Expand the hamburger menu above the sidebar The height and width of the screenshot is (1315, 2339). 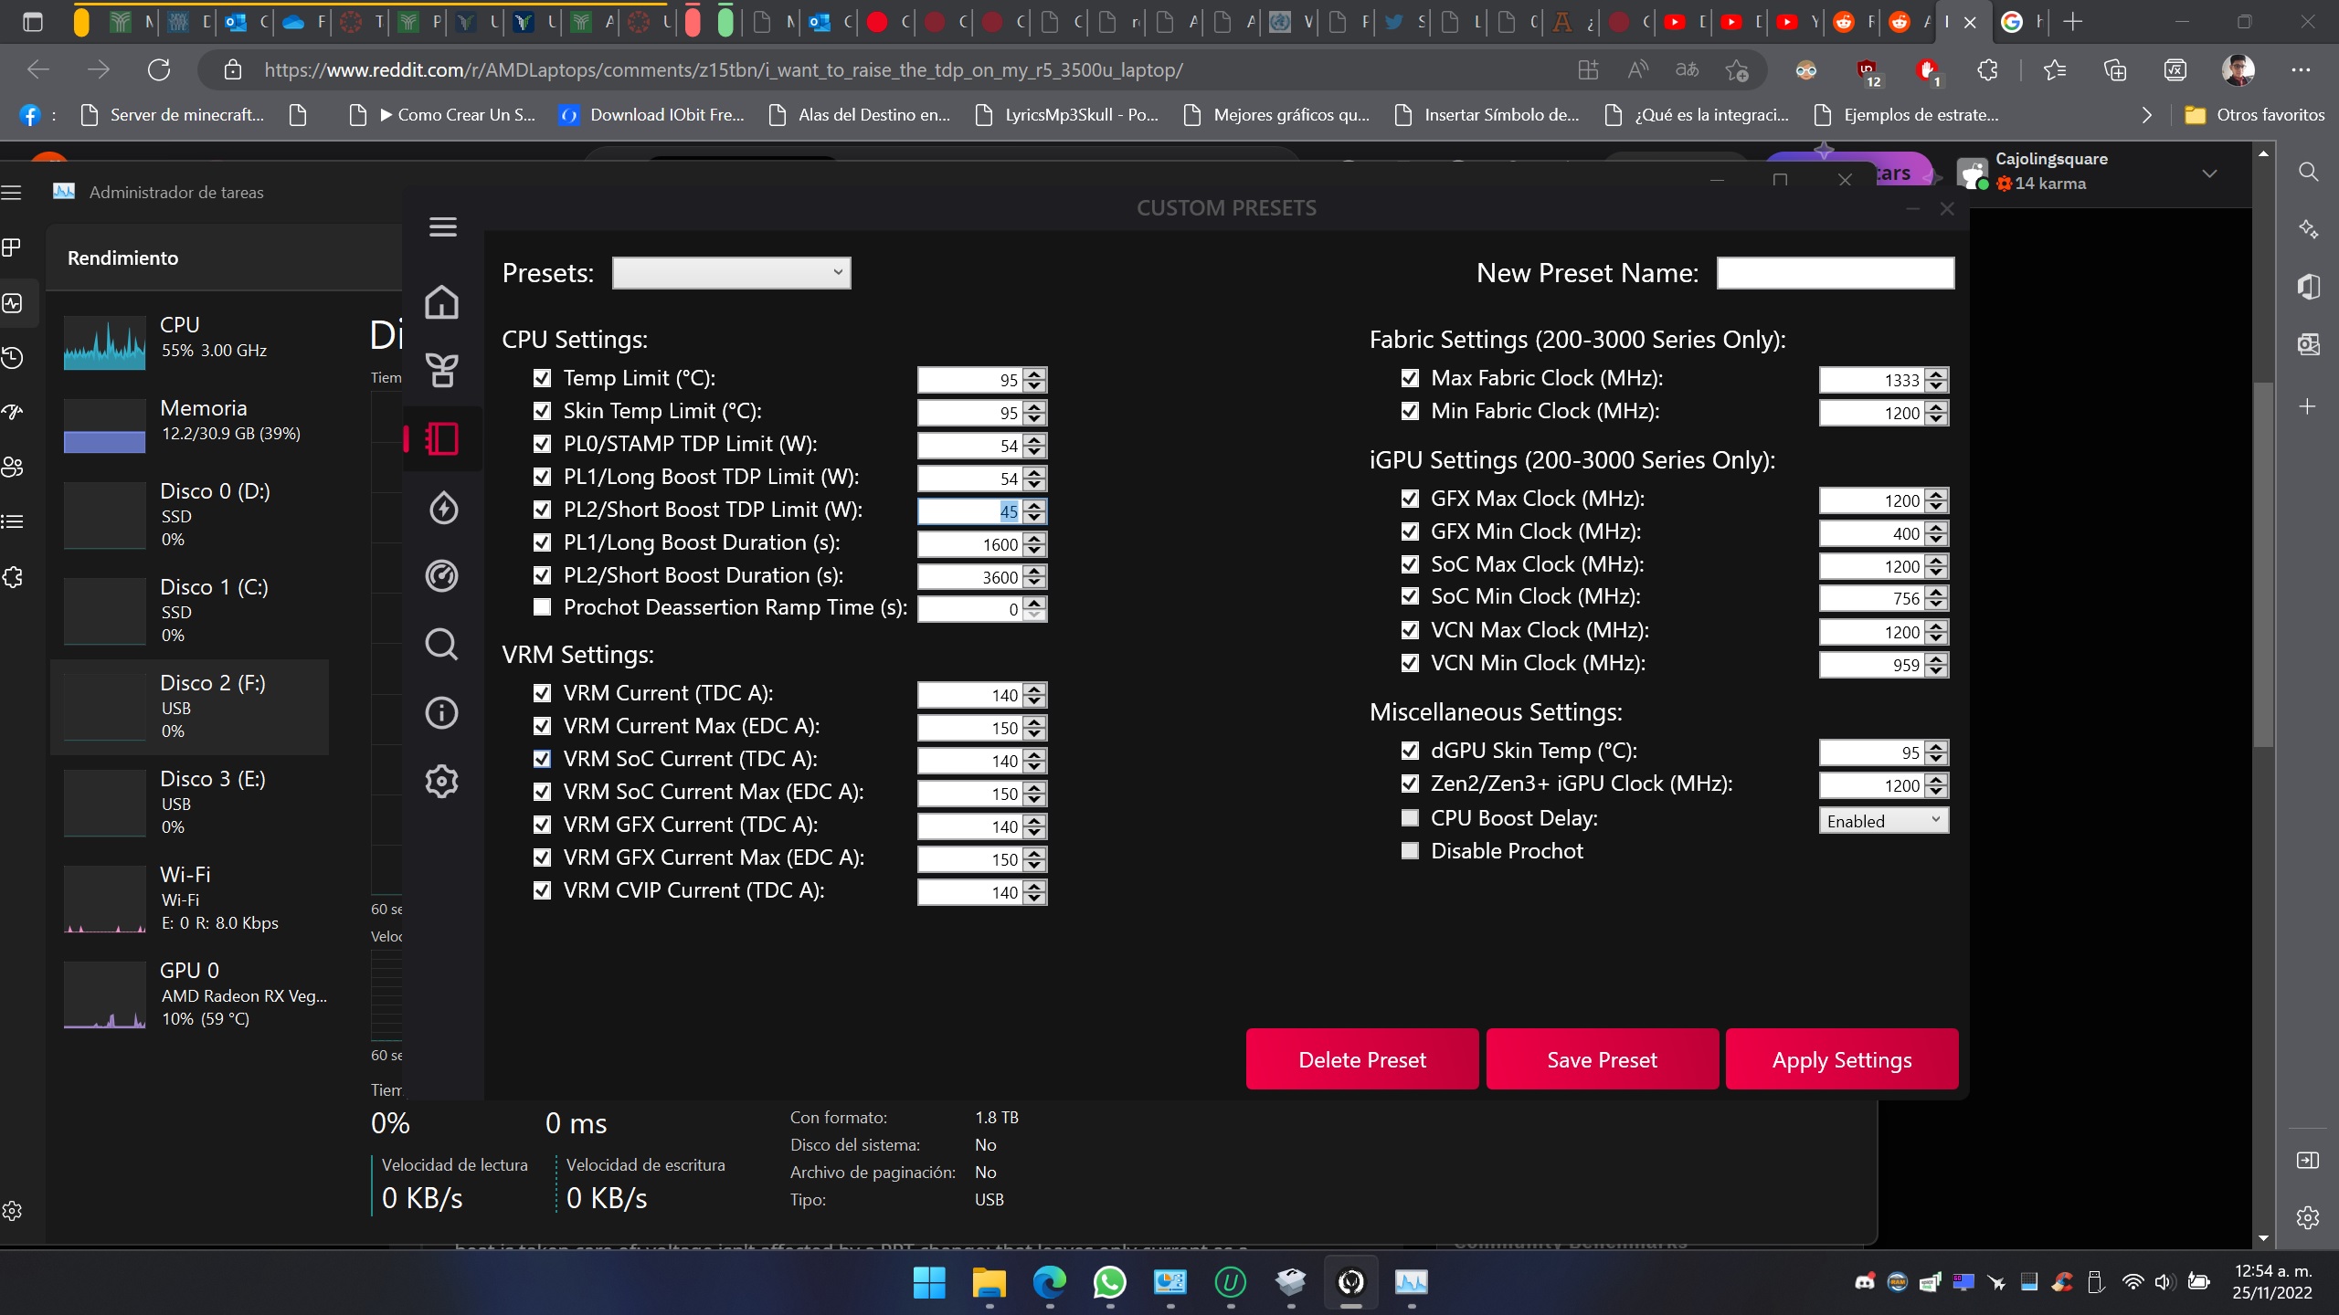443,226
